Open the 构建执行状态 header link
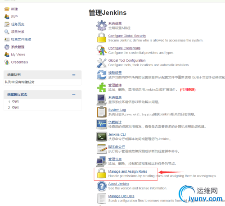This screenshot has width=225, height=206. (17, 94)
